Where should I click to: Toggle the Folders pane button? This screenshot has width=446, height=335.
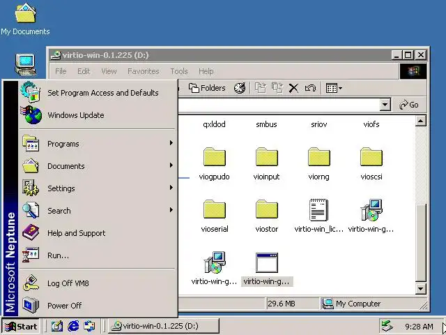pyautogui.click(x=207, y=88)
